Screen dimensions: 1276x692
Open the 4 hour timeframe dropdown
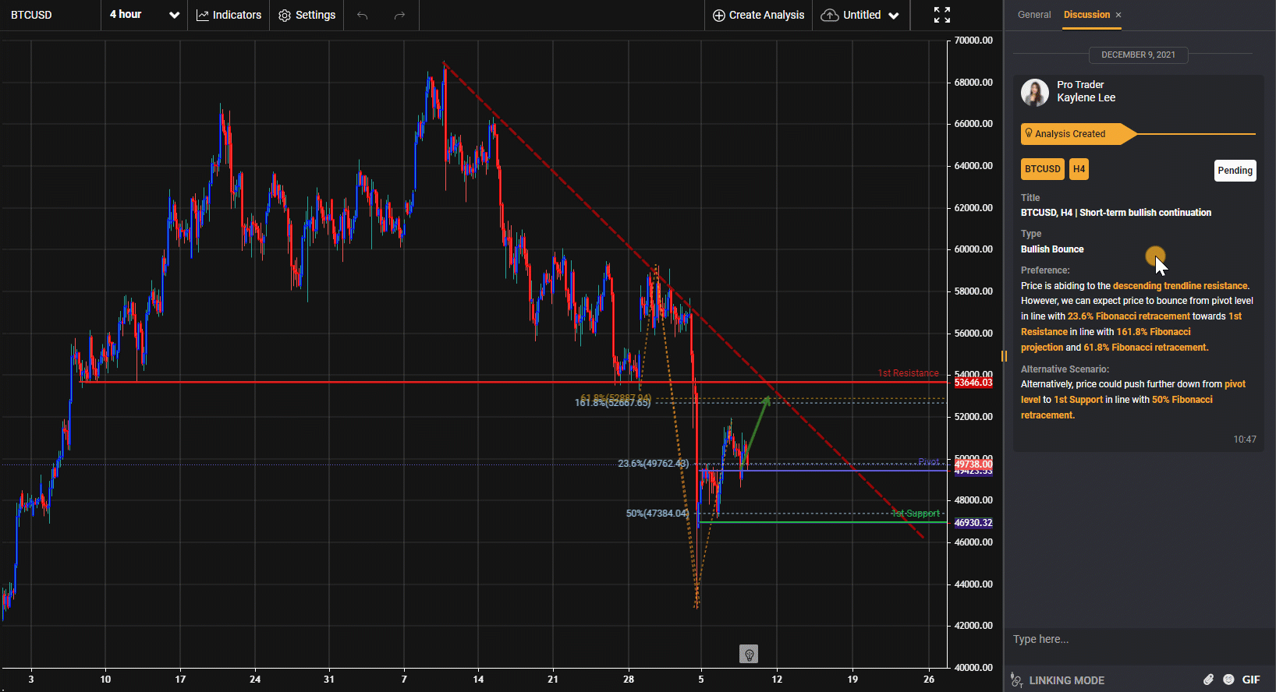144,16
